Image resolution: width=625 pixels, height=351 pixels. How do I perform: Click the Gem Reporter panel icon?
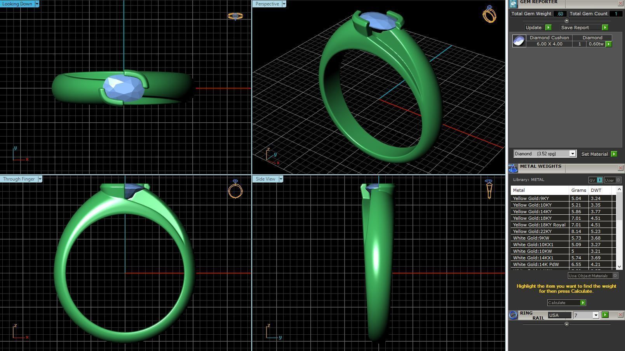point(513,3)
